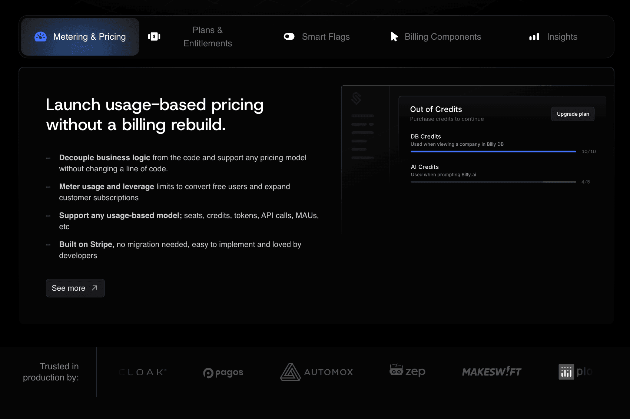Click the AI Credits usage bar
Screen dimensions: 630x419
[x=493, y=182]
